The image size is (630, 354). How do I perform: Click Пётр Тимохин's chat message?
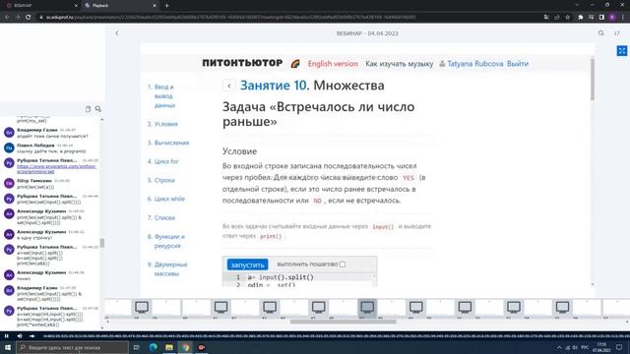35,187
